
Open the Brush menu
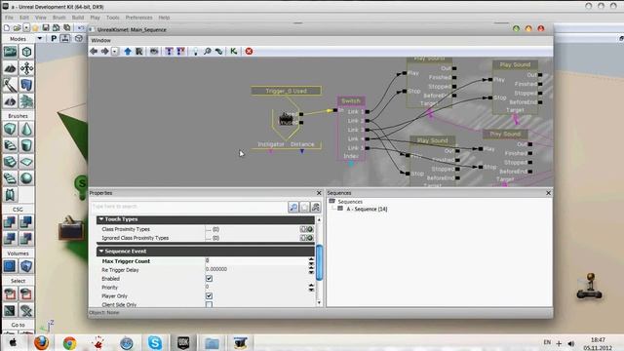(x=58, y=18)
